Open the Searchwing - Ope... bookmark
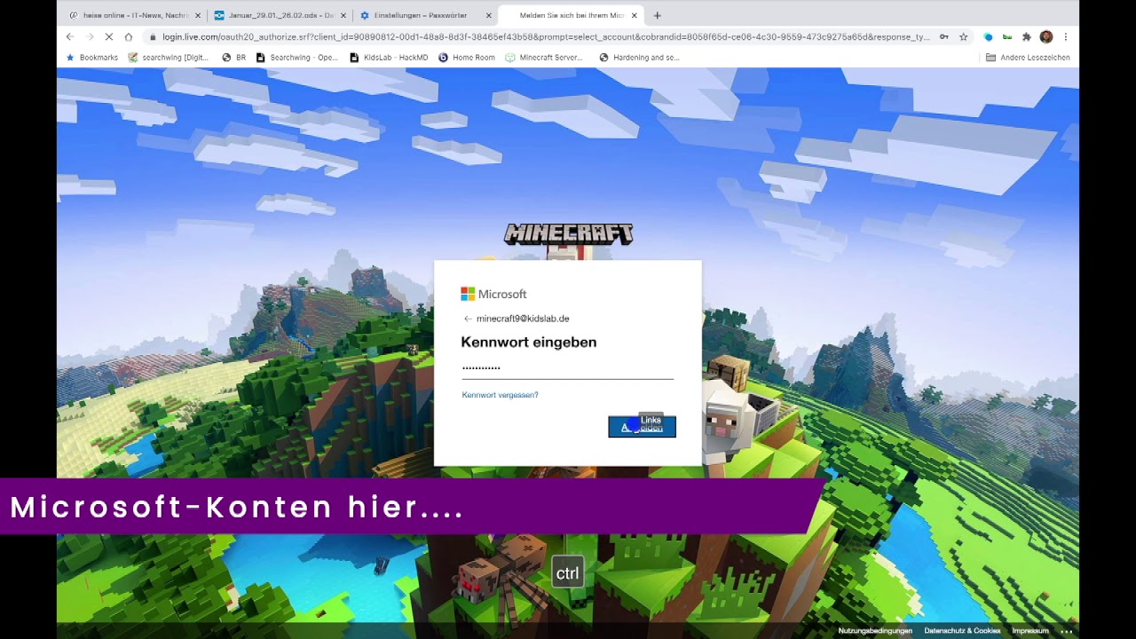The image size is (1136, 639). (296, 58)
